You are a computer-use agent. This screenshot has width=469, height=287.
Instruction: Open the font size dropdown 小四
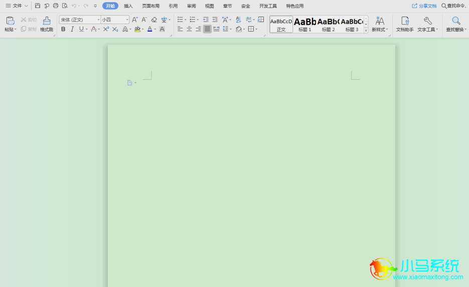tap(127, 20)
